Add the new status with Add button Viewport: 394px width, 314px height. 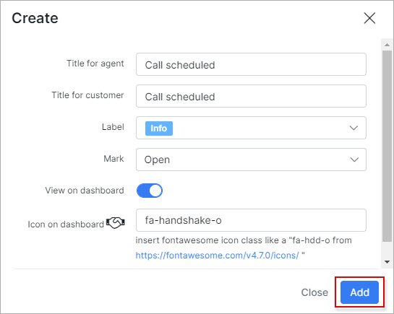pyautogui.click(x=359, y=292)
